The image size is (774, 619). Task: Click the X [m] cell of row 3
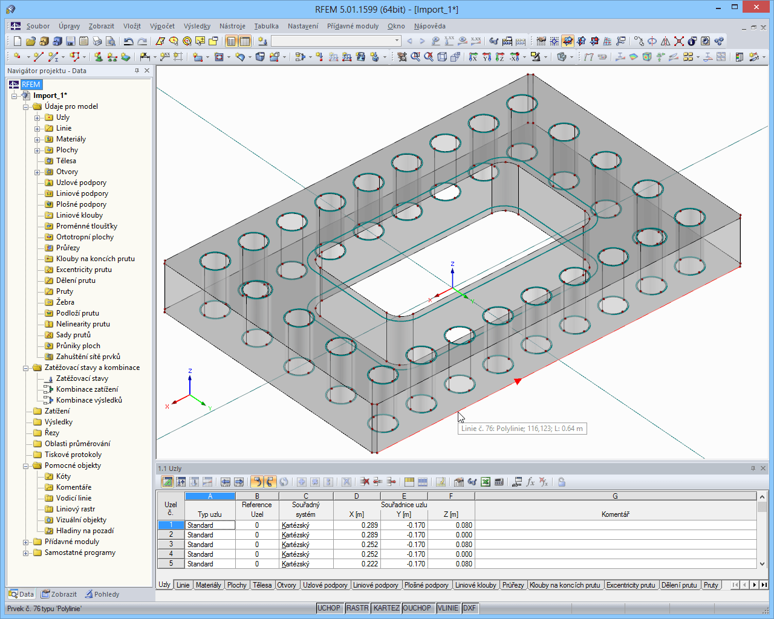coord(357,545)
